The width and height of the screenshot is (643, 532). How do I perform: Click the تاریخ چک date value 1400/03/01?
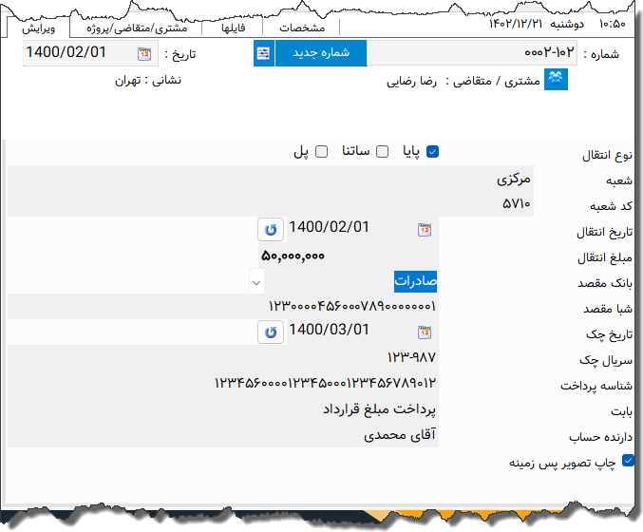(x=329, y=330)
